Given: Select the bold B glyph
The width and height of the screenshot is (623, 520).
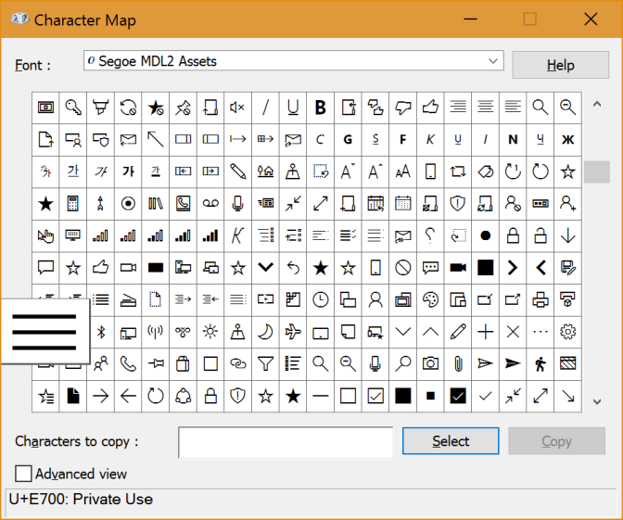Looking at the screenshot, I should coord(321,108).
